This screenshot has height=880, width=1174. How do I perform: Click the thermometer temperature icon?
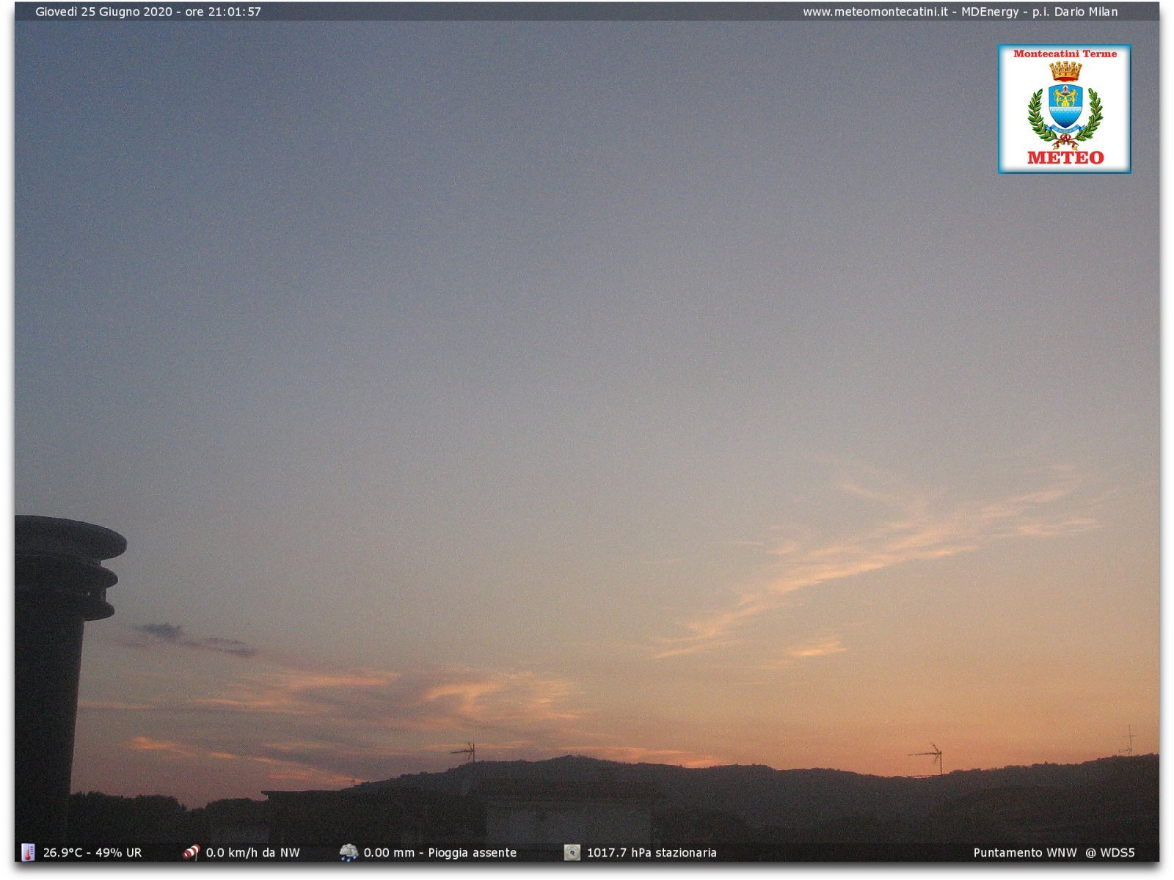point(28,852)
